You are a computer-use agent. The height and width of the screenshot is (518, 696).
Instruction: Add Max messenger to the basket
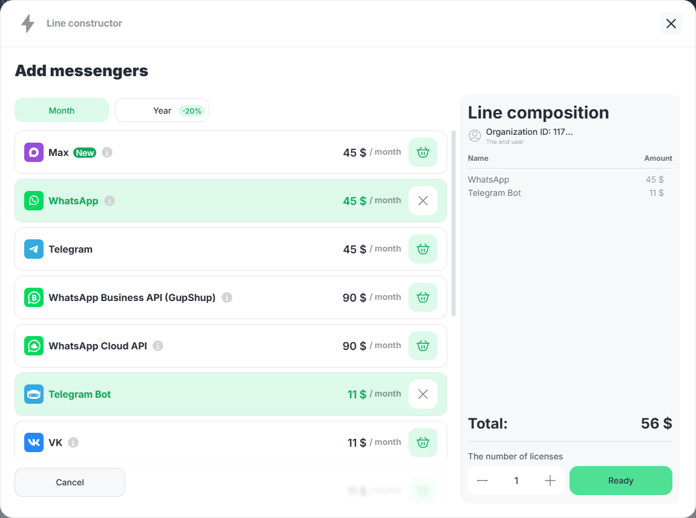click(x=423, y=152)
